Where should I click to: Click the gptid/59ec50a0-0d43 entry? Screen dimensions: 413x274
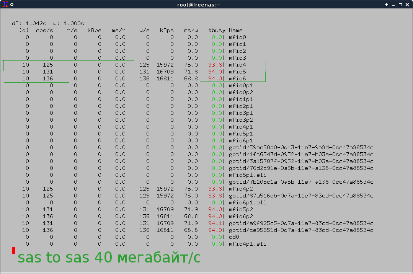point(301,147)
